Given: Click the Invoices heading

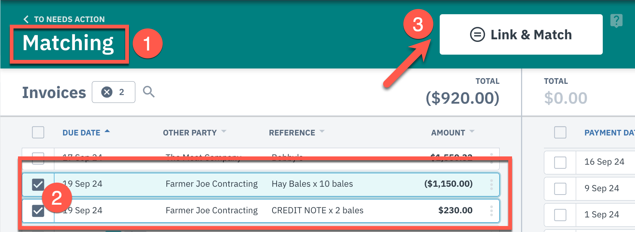Looking at the screenshot, I should 54,92.
